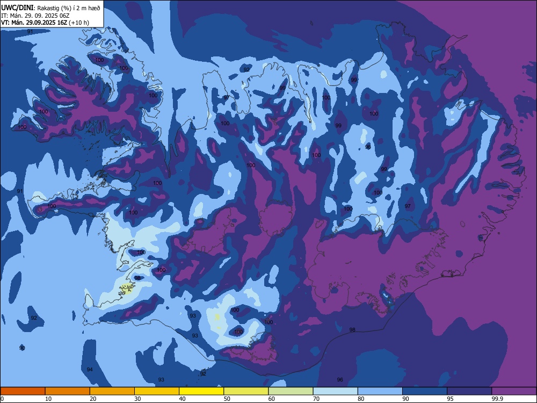537x403 pixels.
Task: Select the '80' tick label on the legend
Action: pos(361,399)
